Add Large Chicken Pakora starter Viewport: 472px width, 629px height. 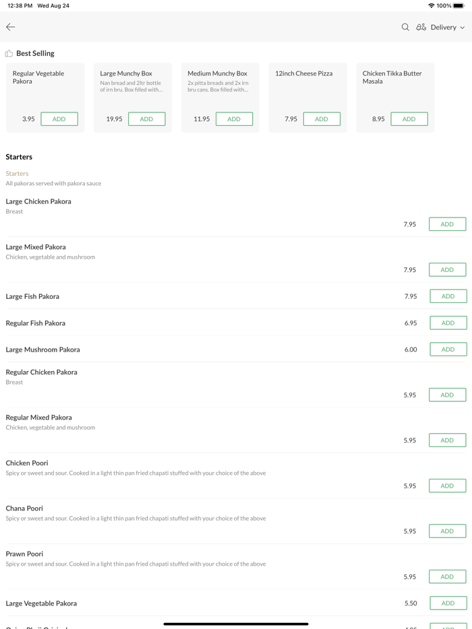pos(447,224)
